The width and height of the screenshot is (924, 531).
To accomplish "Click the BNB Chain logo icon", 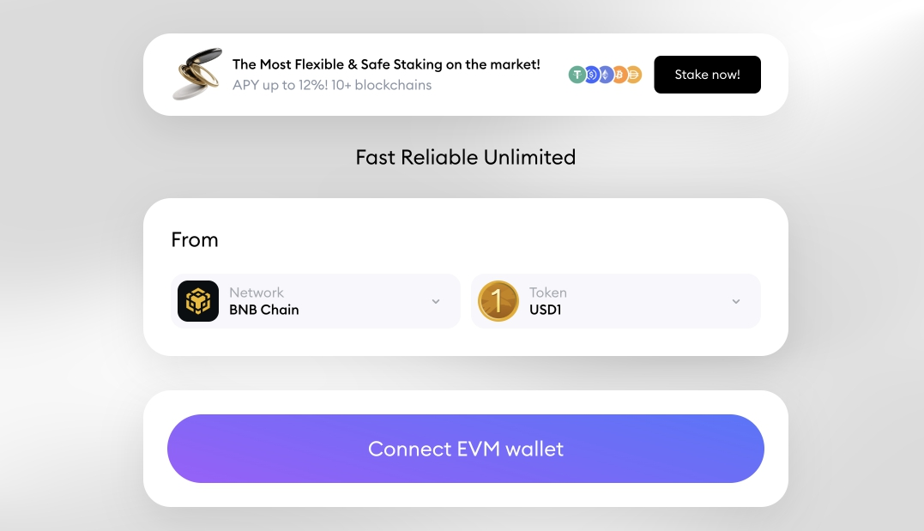I will point(198,301).
